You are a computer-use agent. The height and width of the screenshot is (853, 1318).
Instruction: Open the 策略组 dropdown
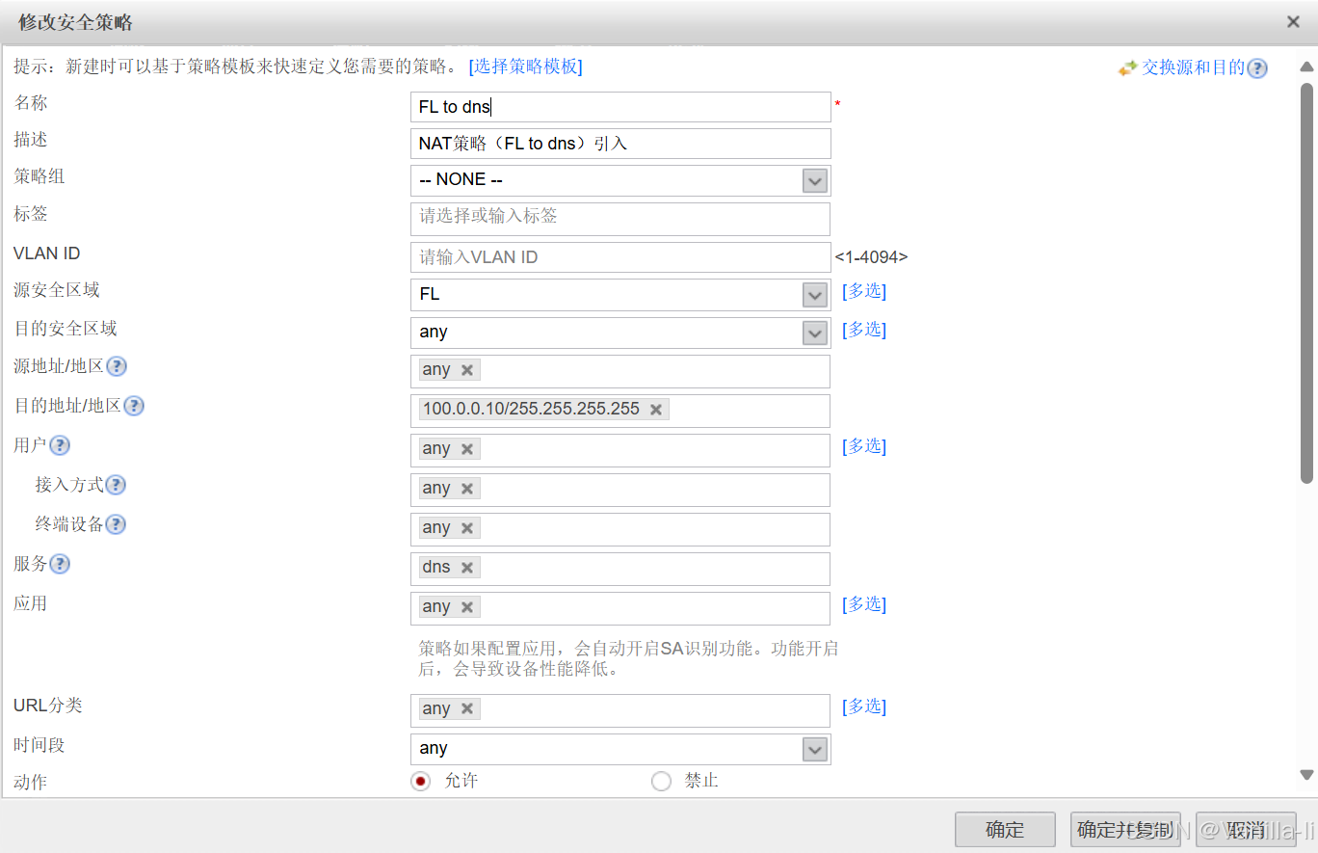[x=815, y=180]
